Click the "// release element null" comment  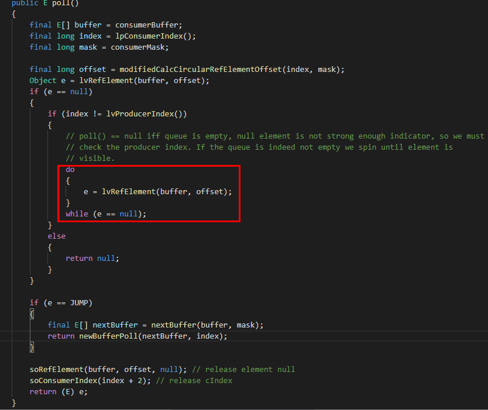pyautogui.click(x=243, y=370)
